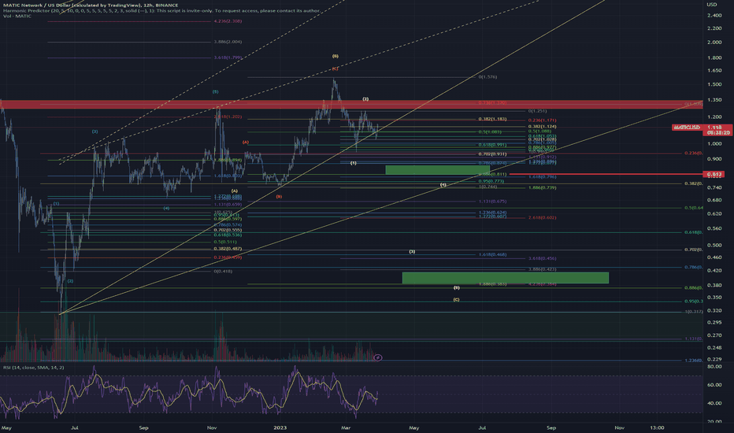Image resolution: width=734 pixels, height=433 pixels.
Task: Click the 0.702(0.931) fib level label
Action: pos(492,154)
